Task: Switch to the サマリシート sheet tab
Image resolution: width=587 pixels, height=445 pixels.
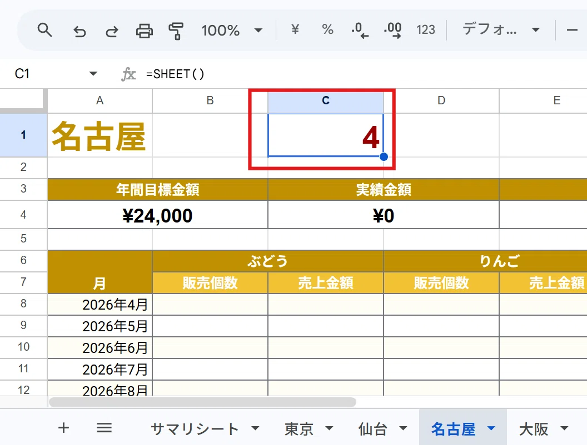Action: (x=195, y=429)
